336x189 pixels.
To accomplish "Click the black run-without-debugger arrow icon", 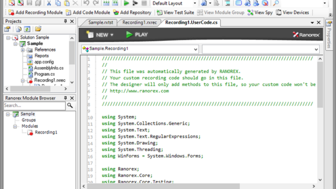I will 135,3.
